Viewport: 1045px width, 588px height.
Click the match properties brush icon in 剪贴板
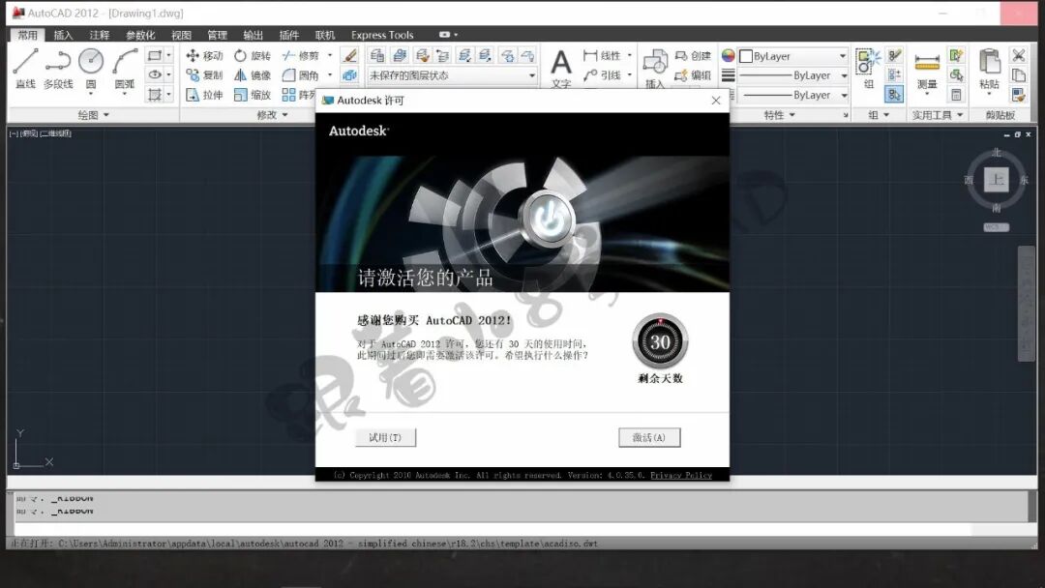(x=1018, y=95)
